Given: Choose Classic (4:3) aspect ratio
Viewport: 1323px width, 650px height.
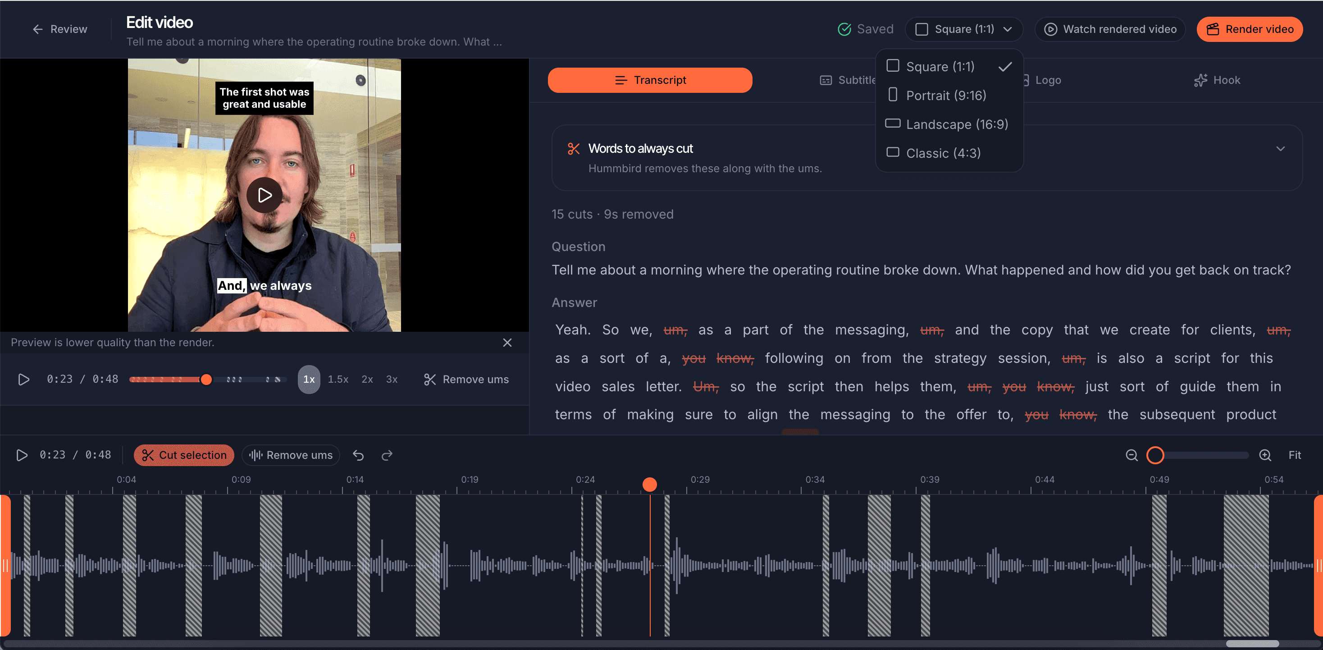Looking at the screenshot, I should (949, 153).
